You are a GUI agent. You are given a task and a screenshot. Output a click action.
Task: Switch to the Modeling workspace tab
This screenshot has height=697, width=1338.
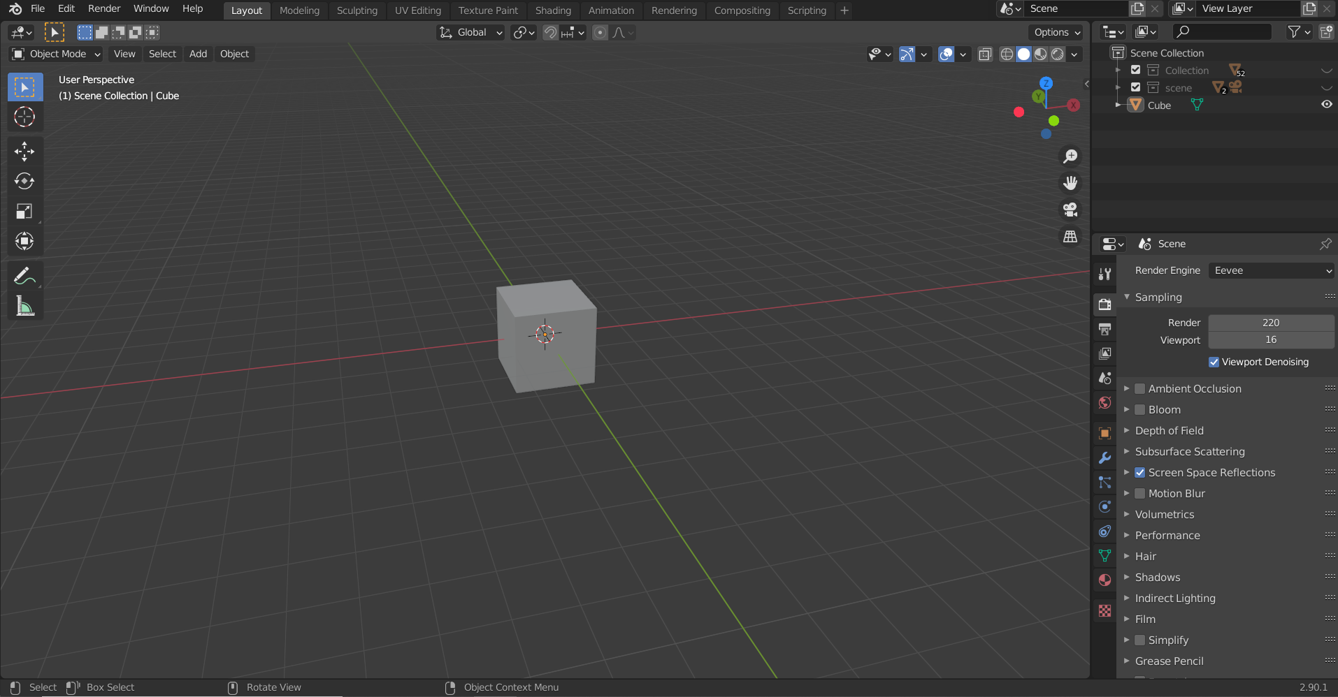tap(299, 10)
